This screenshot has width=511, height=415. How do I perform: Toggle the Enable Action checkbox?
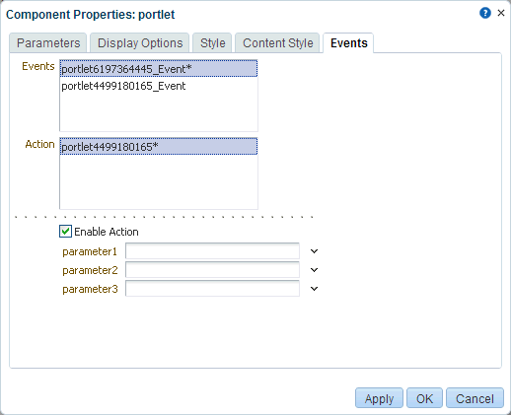[x=65, y=232]
